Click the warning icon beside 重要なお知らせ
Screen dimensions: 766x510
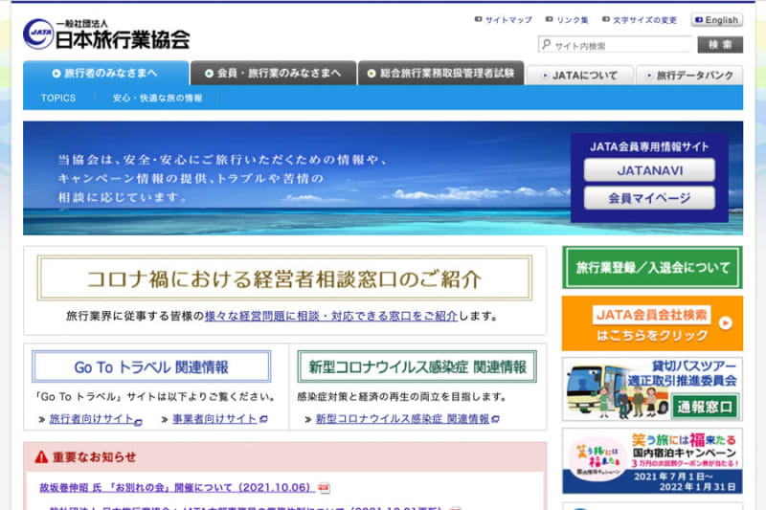[x=41, y=456]
